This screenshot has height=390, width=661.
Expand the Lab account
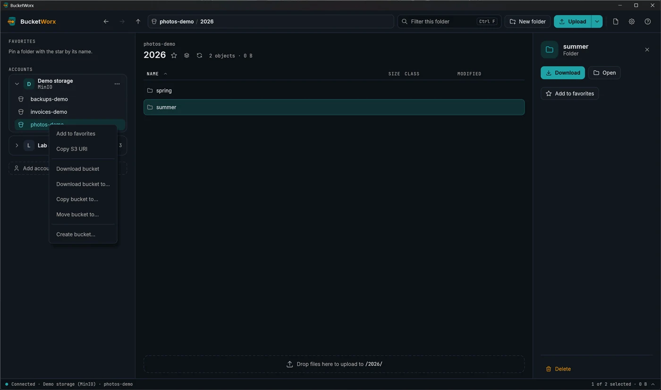click(x=17, y=145)
